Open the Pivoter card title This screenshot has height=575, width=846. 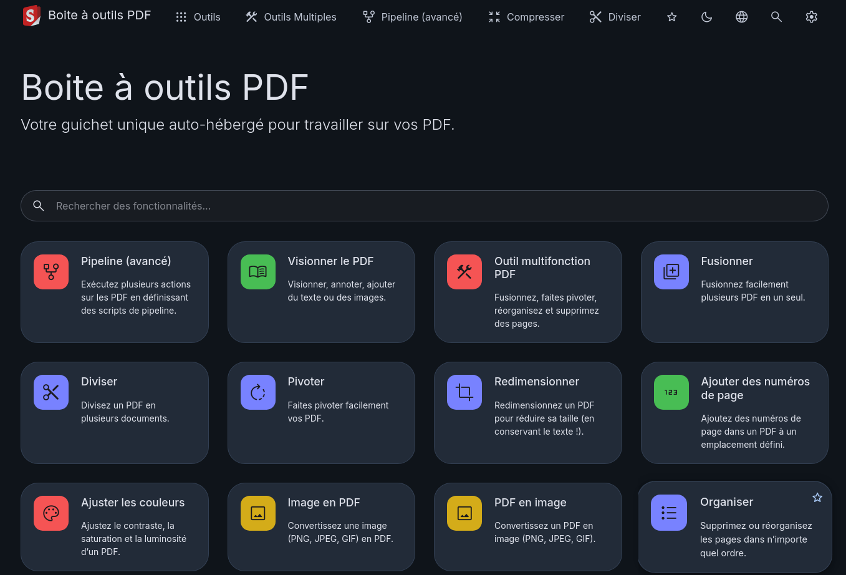pos(306,382)
